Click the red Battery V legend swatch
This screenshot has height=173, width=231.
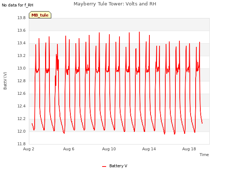click(x=104, y=167)
